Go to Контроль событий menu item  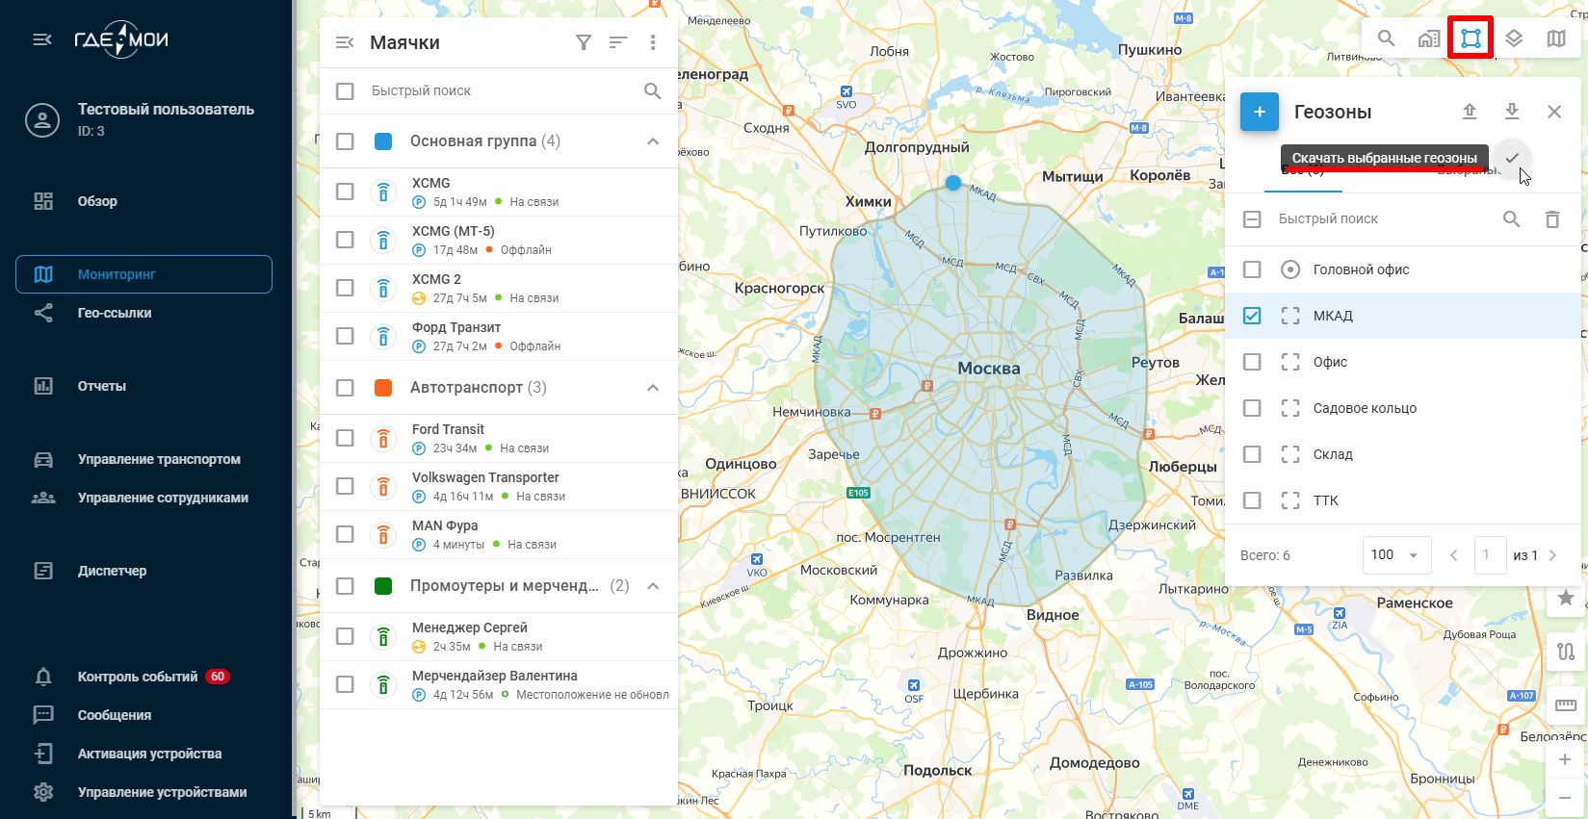[137, 677]
